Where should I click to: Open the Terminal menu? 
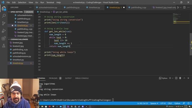[x=50, y=2]
